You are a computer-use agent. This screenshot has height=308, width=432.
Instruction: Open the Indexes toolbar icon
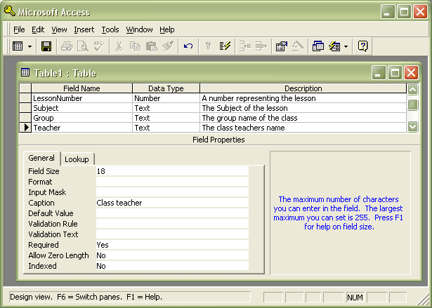tap(225, 46)
